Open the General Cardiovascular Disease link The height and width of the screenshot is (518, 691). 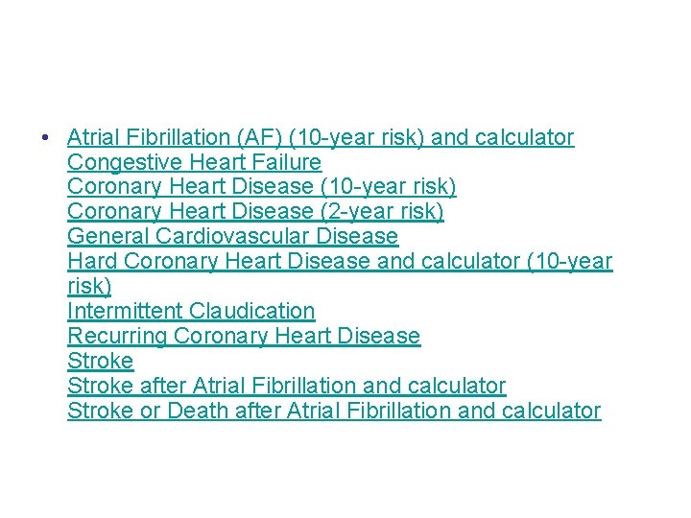point(233,236)
